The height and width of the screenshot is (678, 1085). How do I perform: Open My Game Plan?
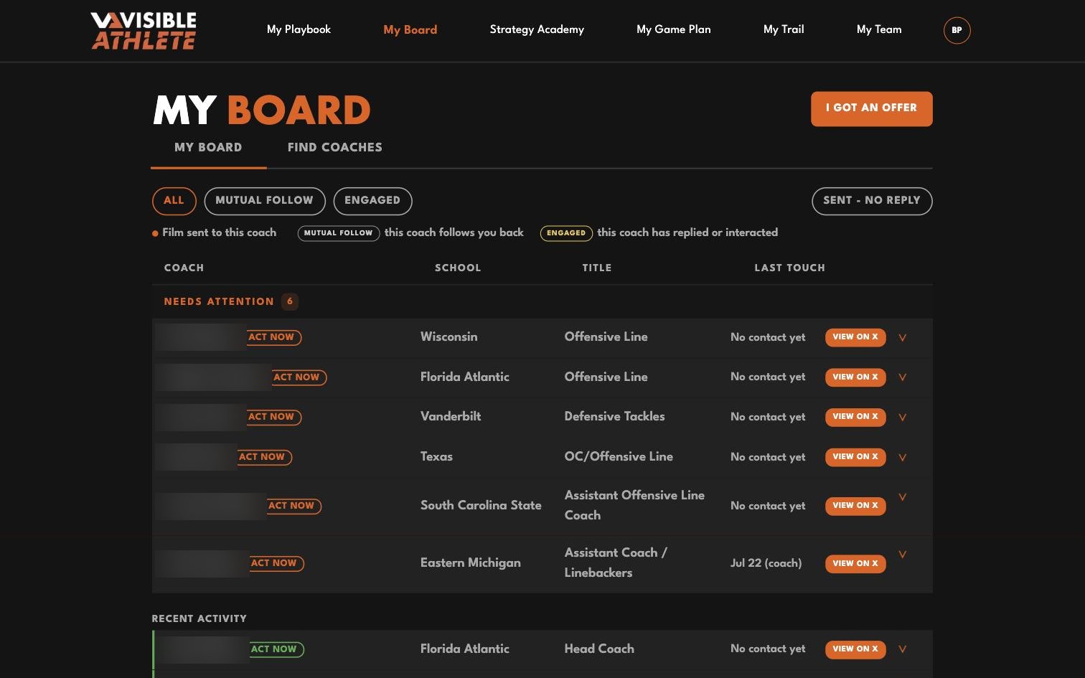(x=674, y=29)
